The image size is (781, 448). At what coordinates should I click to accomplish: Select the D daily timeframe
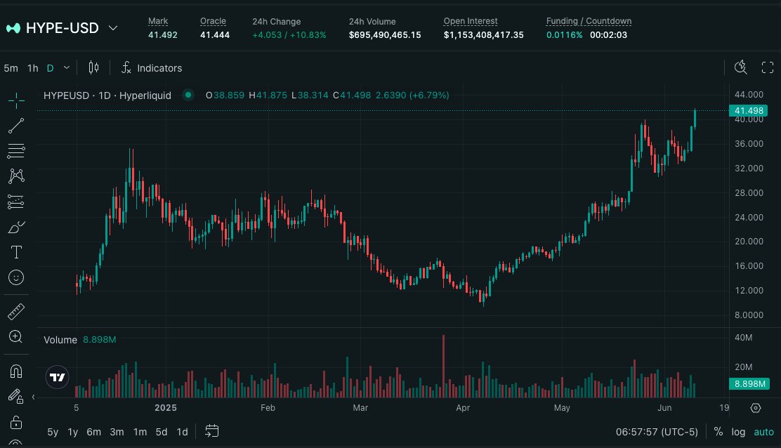pyautogui.click(x=50, y=68)
